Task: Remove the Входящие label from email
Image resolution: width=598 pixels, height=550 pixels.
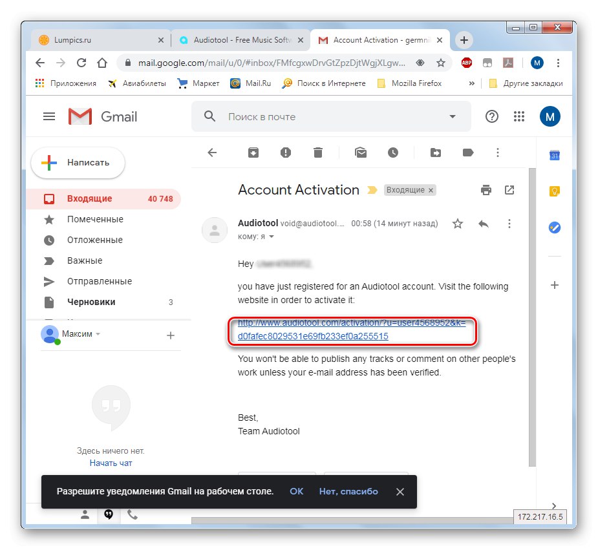Action: (431, 190)
